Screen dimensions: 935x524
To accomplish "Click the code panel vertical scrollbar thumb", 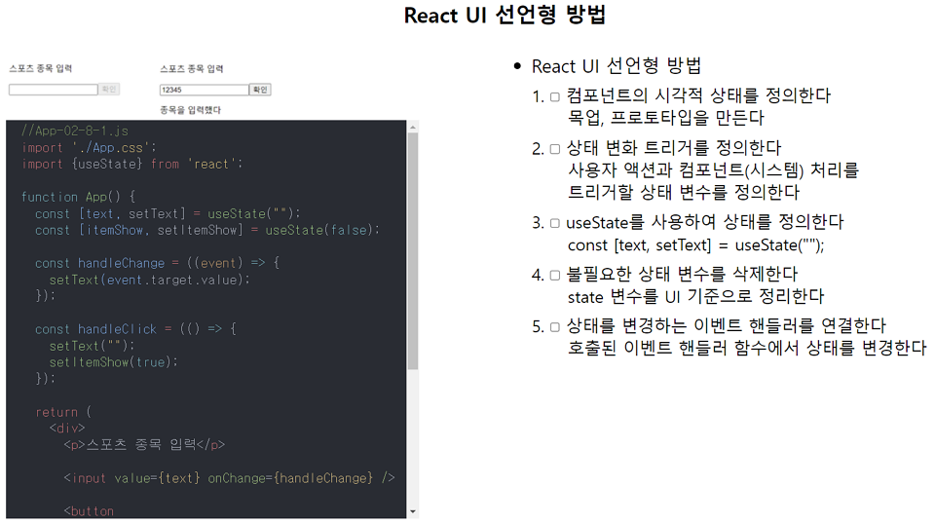I will [413, 251].
